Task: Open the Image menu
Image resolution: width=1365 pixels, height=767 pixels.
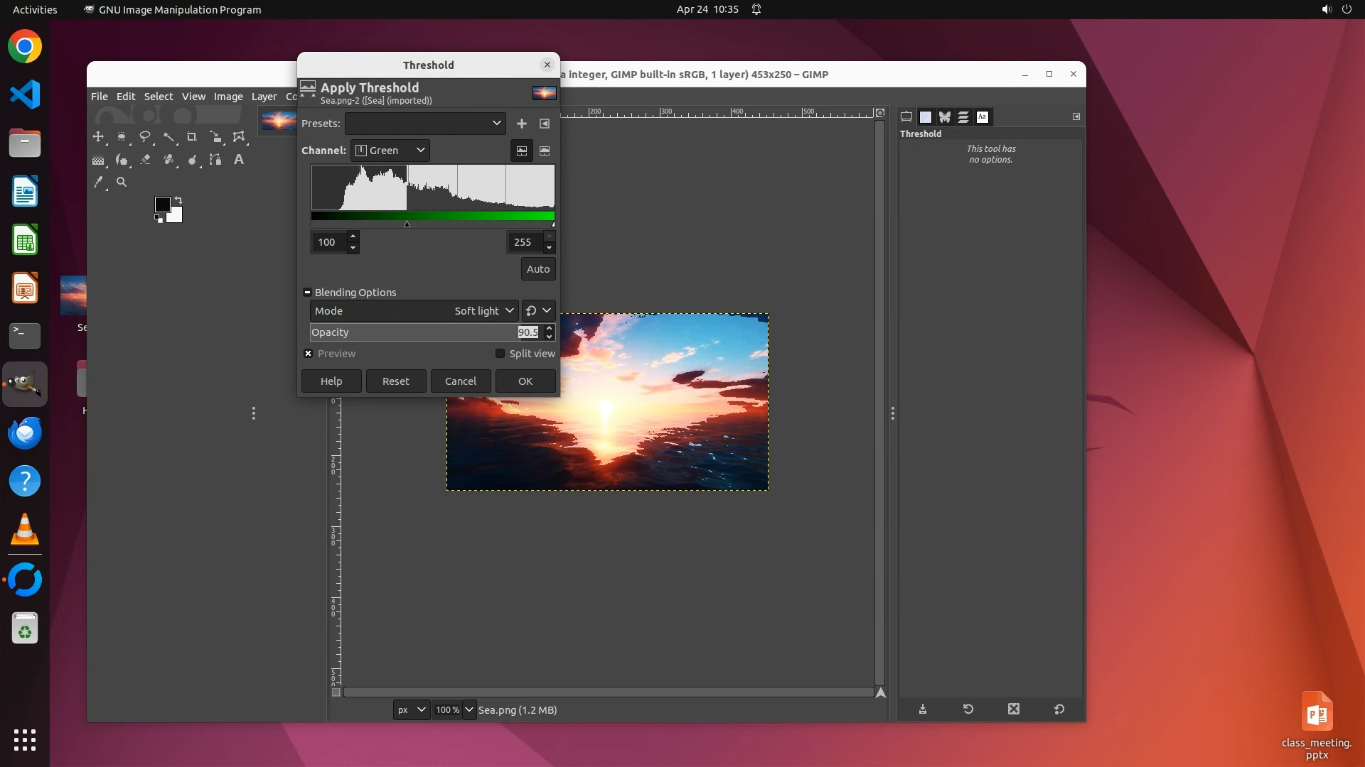Action: 228,97
